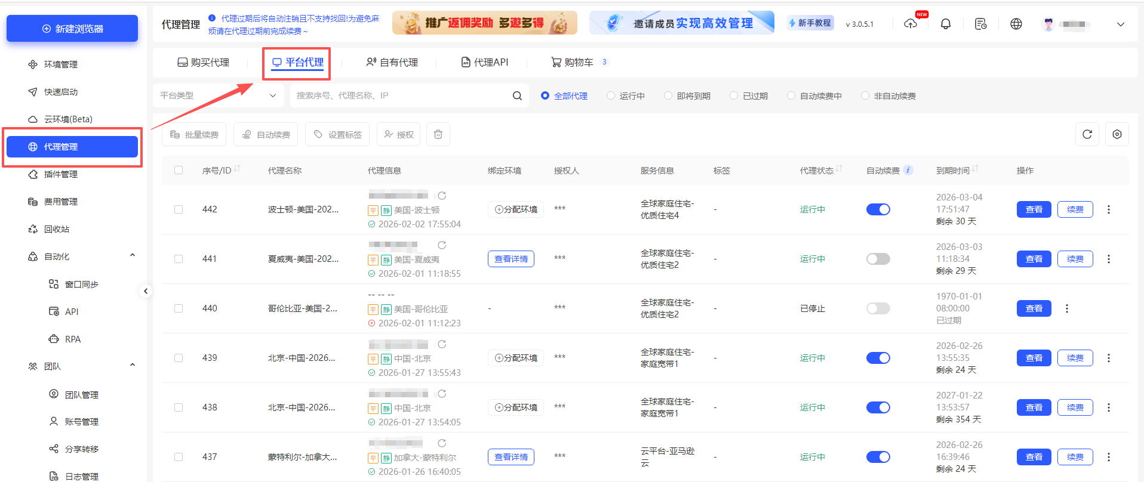1144x482 pixels.
Task: Collapse the 团队 sidebar section
Action: click(x=133, y=365)
